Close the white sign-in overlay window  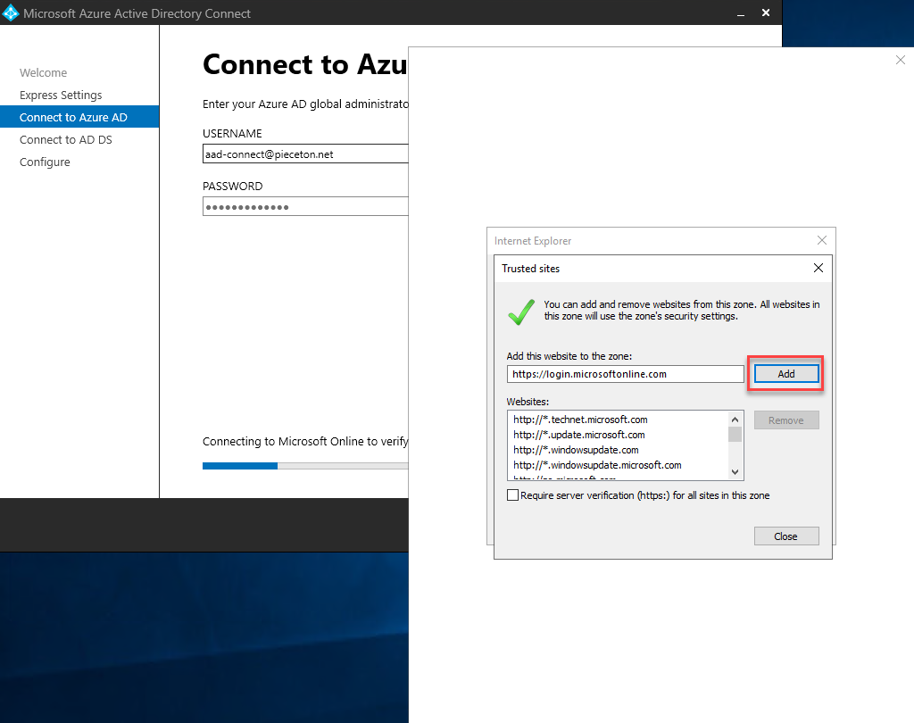click(900, 60)
